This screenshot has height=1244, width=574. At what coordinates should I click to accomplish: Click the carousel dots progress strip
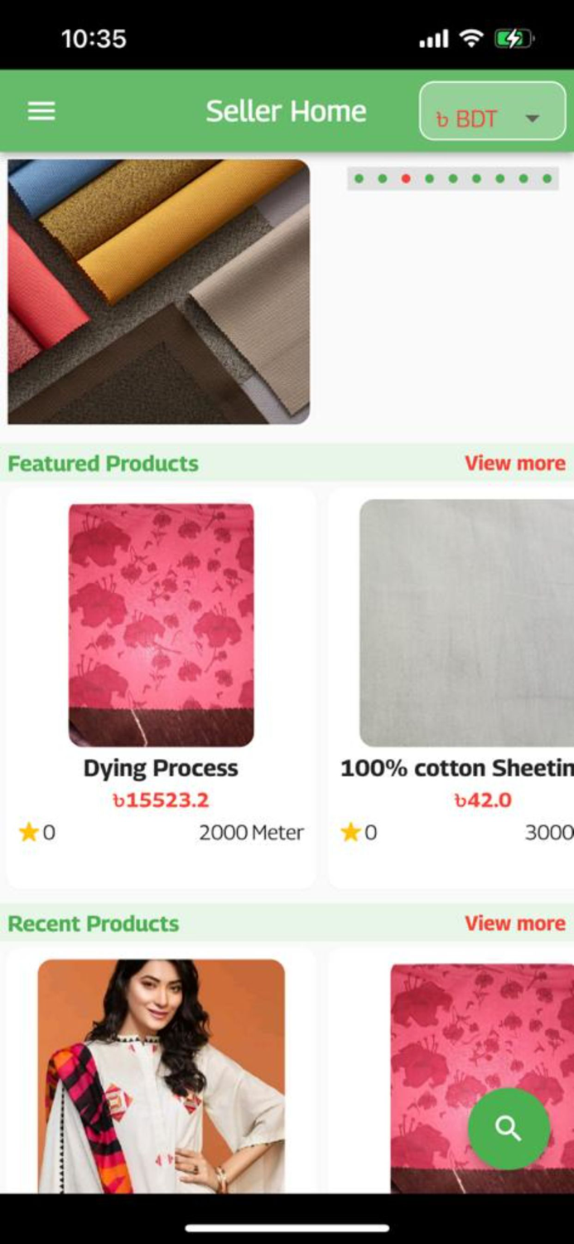452,177
